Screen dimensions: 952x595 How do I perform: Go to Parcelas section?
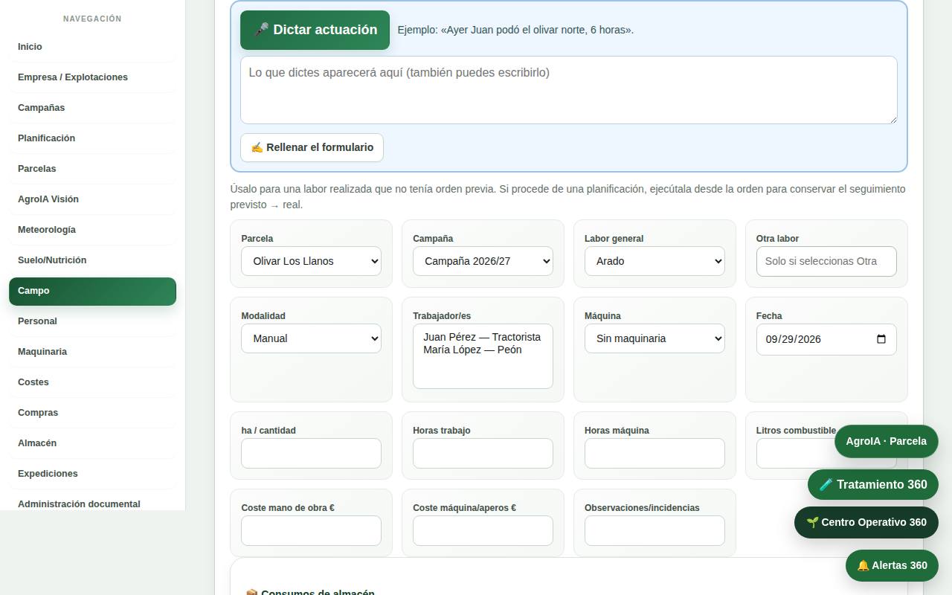(92, 169)
